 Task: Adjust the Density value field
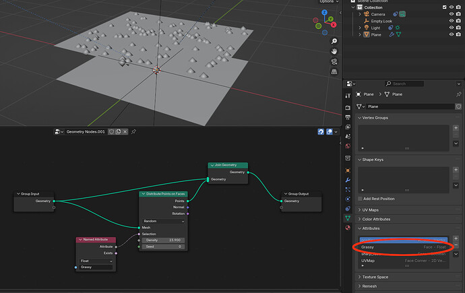[163, 240]
